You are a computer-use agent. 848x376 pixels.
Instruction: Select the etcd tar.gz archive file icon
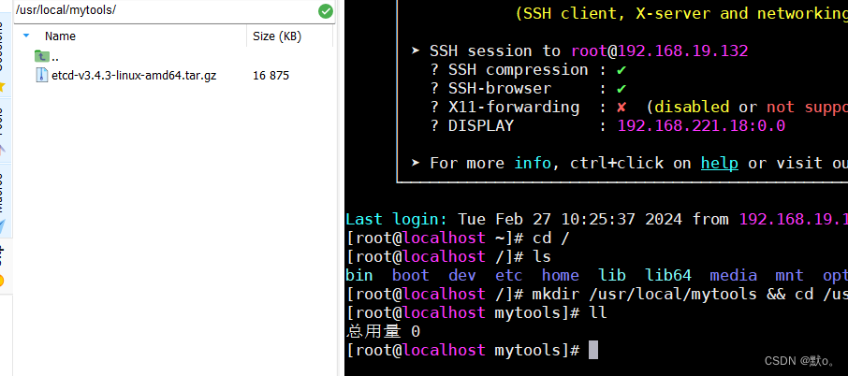(x=41, y=75)
